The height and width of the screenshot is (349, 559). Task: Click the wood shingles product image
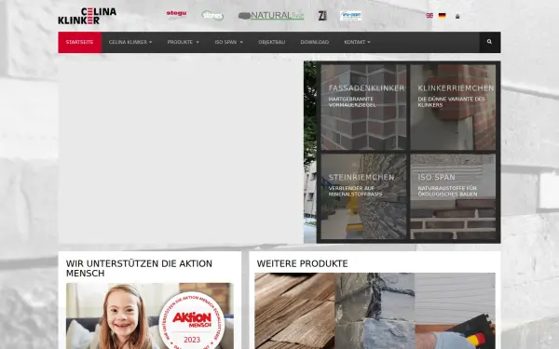(x=294, y=311)
